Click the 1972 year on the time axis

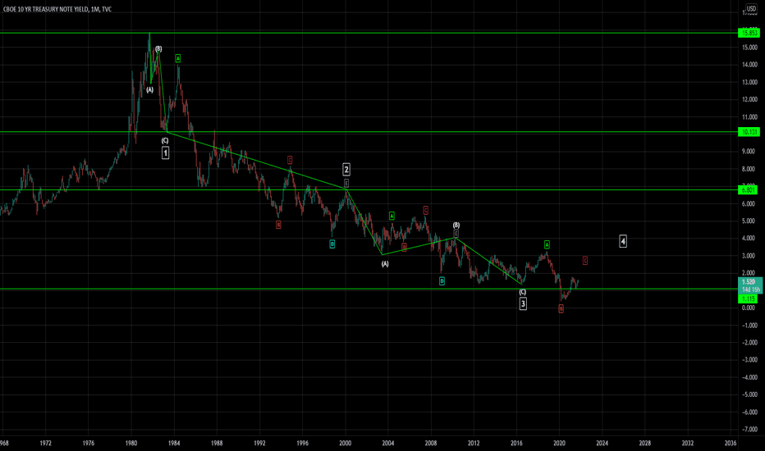coord(45,443)
